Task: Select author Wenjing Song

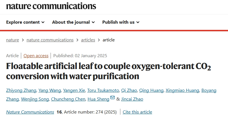Action: pyautogui.click(x=35, y=99)
